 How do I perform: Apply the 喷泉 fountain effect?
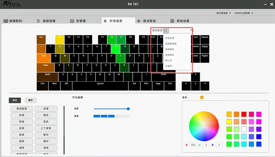[x=22, y=135]
